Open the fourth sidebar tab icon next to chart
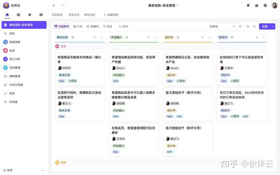The height and width of the screenshot is (175, 280). point(41,15)
